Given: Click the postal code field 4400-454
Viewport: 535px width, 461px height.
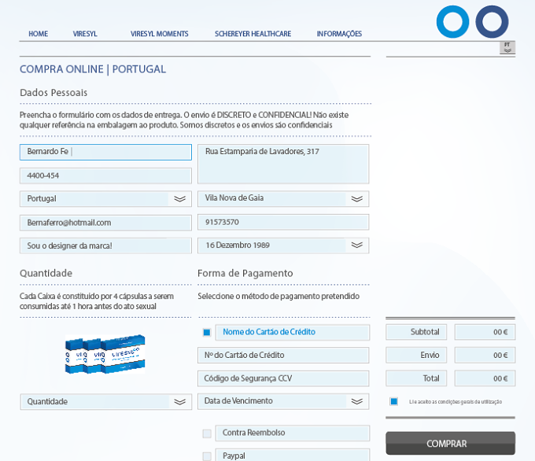Looking at the screenshot, I should pos(105,175).
